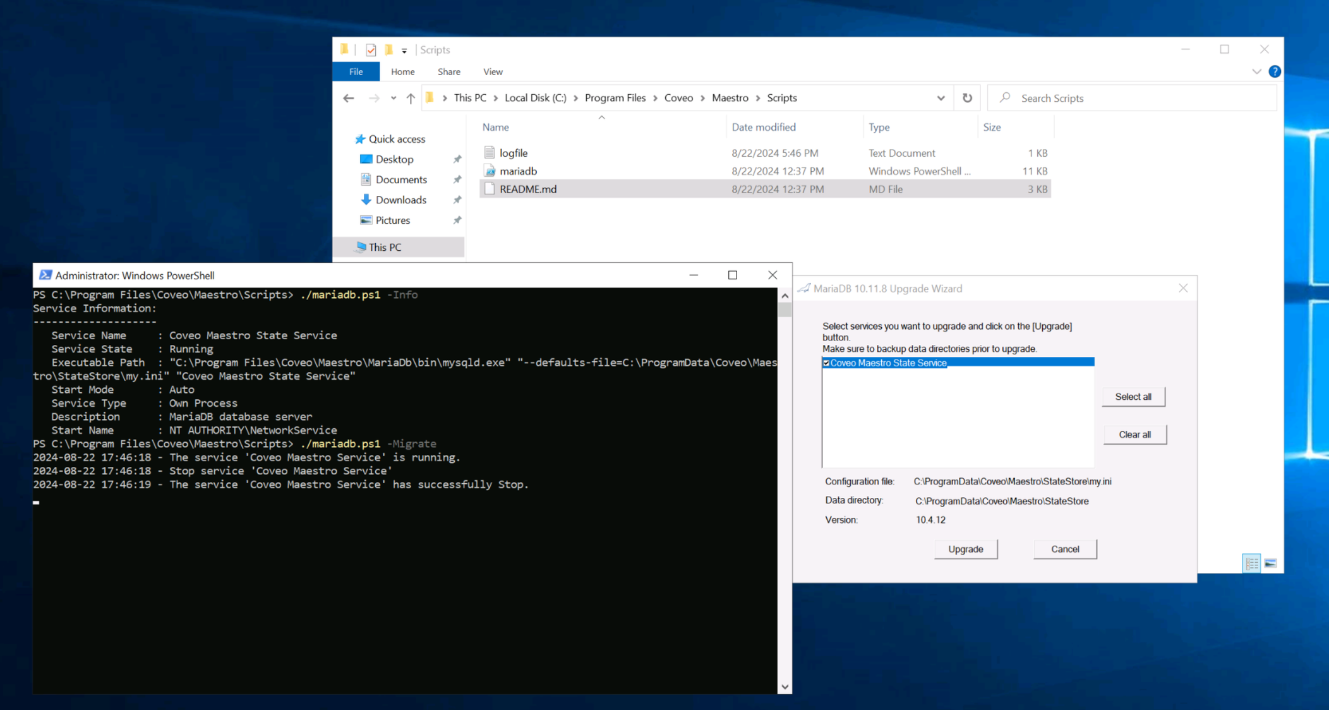Click the mariadb script file icon
1329x710 pixels.
[490, 171]
